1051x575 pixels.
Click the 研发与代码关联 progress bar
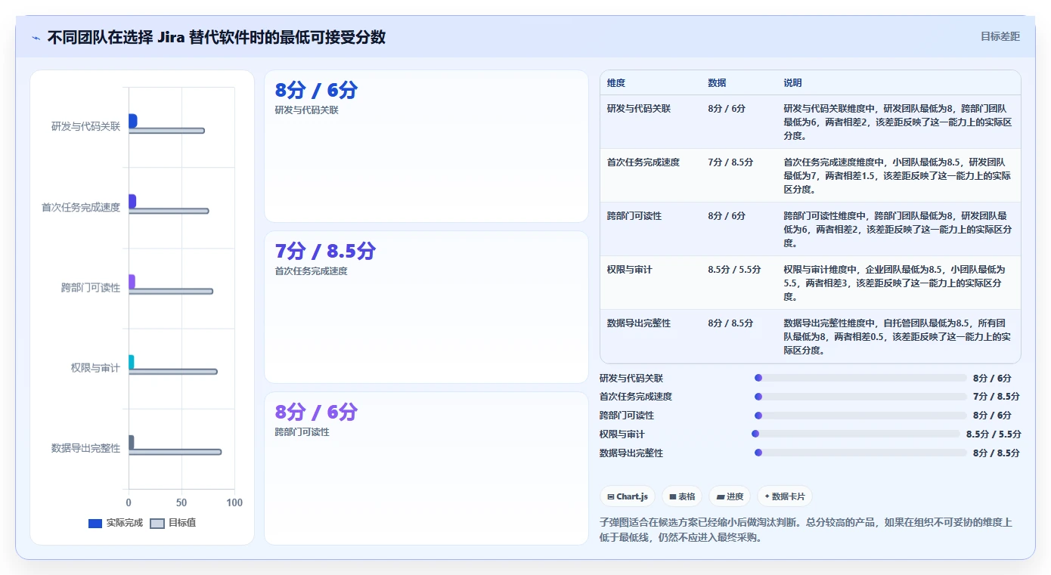(860, 378)
